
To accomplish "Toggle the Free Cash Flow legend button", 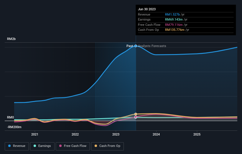I will pyautogui.click(x=73, y=146).
